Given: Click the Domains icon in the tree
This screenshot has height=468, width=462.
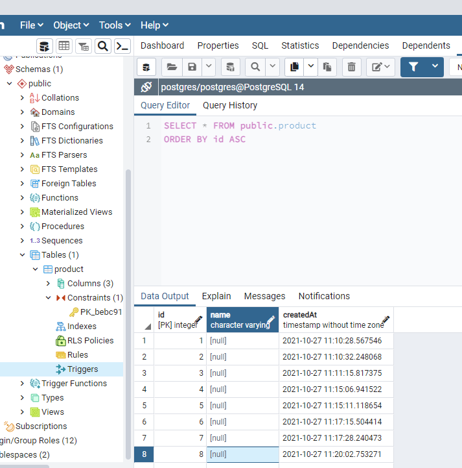Looking at the screenshot, I should pyautogui.click(x=34, y=112).
